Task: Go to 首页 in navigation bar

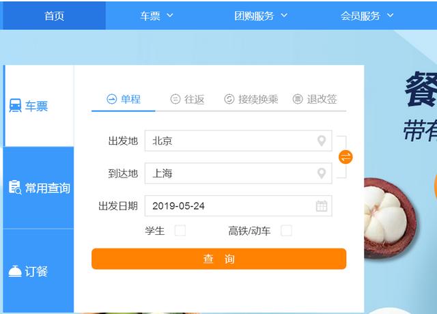Action: pyautogui.click(x=55, y=16)
